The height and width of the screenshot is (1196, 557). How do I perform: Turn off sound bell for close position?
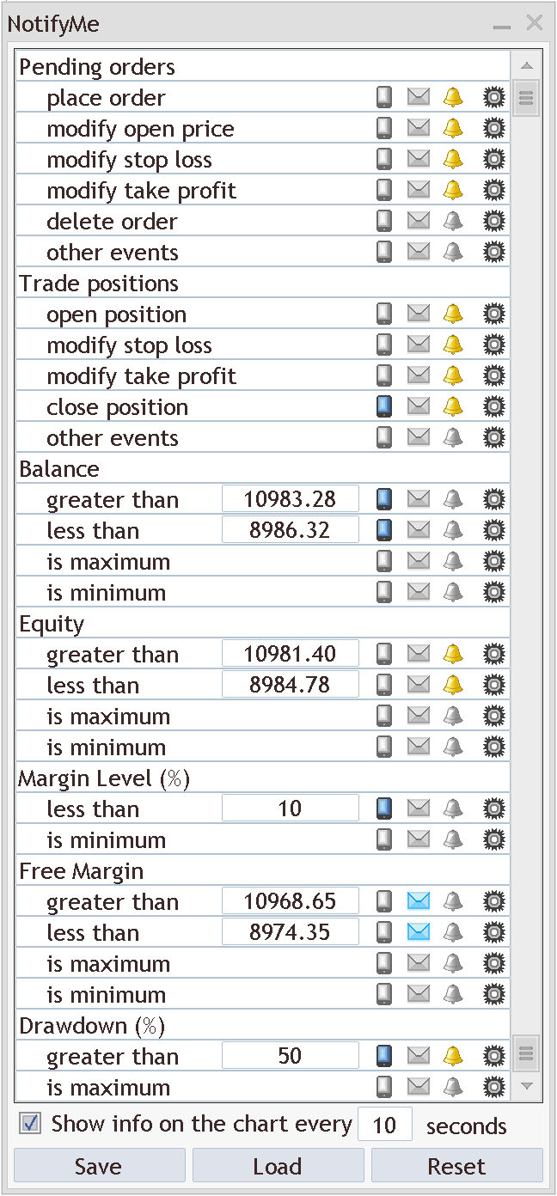(452, 407)
